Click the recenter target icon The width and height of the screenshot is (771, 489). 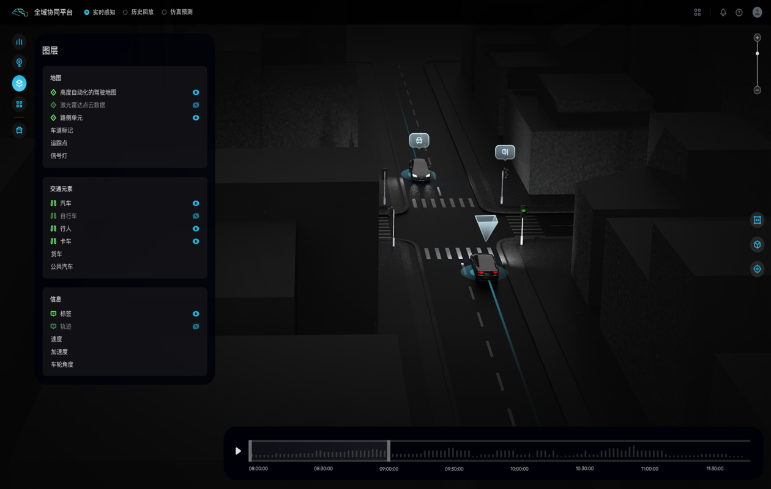(x=757, y=269)
